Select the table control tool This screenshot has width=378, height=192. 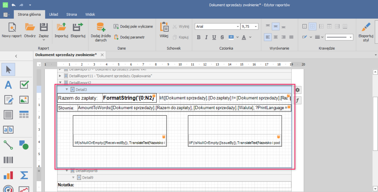(24, 114)
